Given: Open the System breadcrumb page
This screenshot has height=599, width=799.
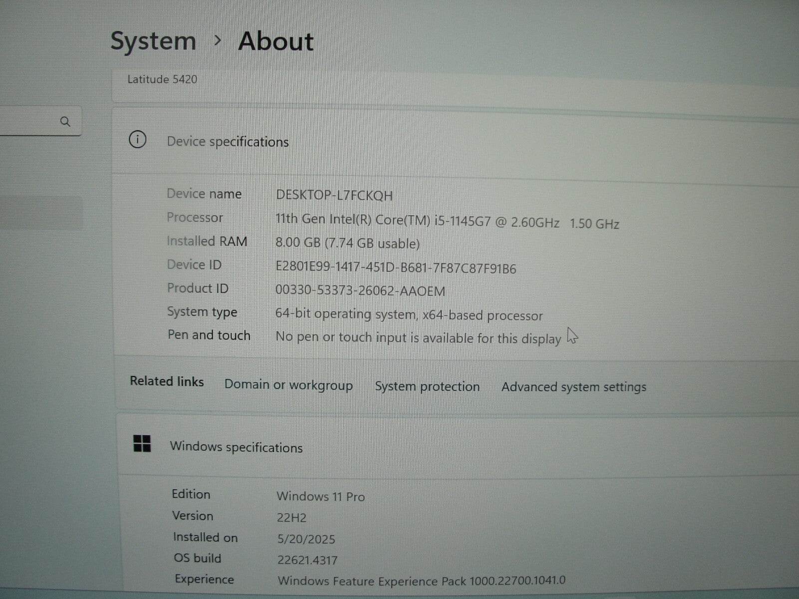Looking at the screenshot, I should [153, 41].
